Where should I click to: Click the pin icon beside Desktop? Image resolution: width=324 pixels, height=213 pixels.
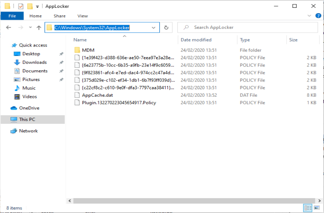tap(61, 54)
